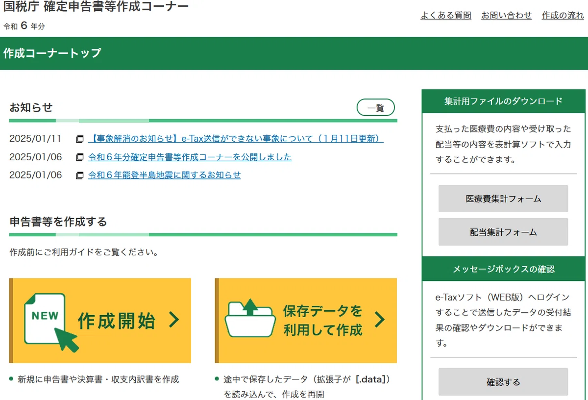
Task: Click the 一覧 button next to お知らせ
Action: click(376, 108)
